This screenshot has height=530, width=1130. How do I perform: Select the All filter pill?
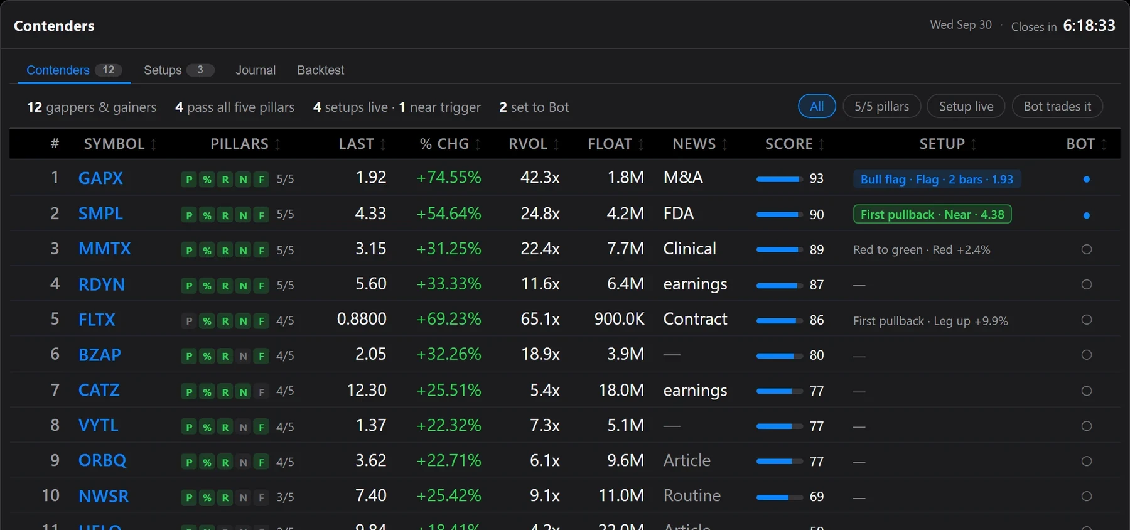click(817, 106)
